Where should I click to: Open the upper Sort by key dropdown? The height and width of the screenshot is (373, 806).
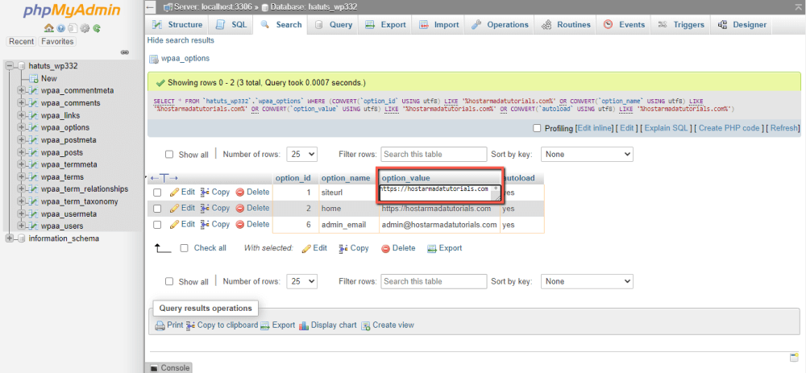[x=587, y=154]
